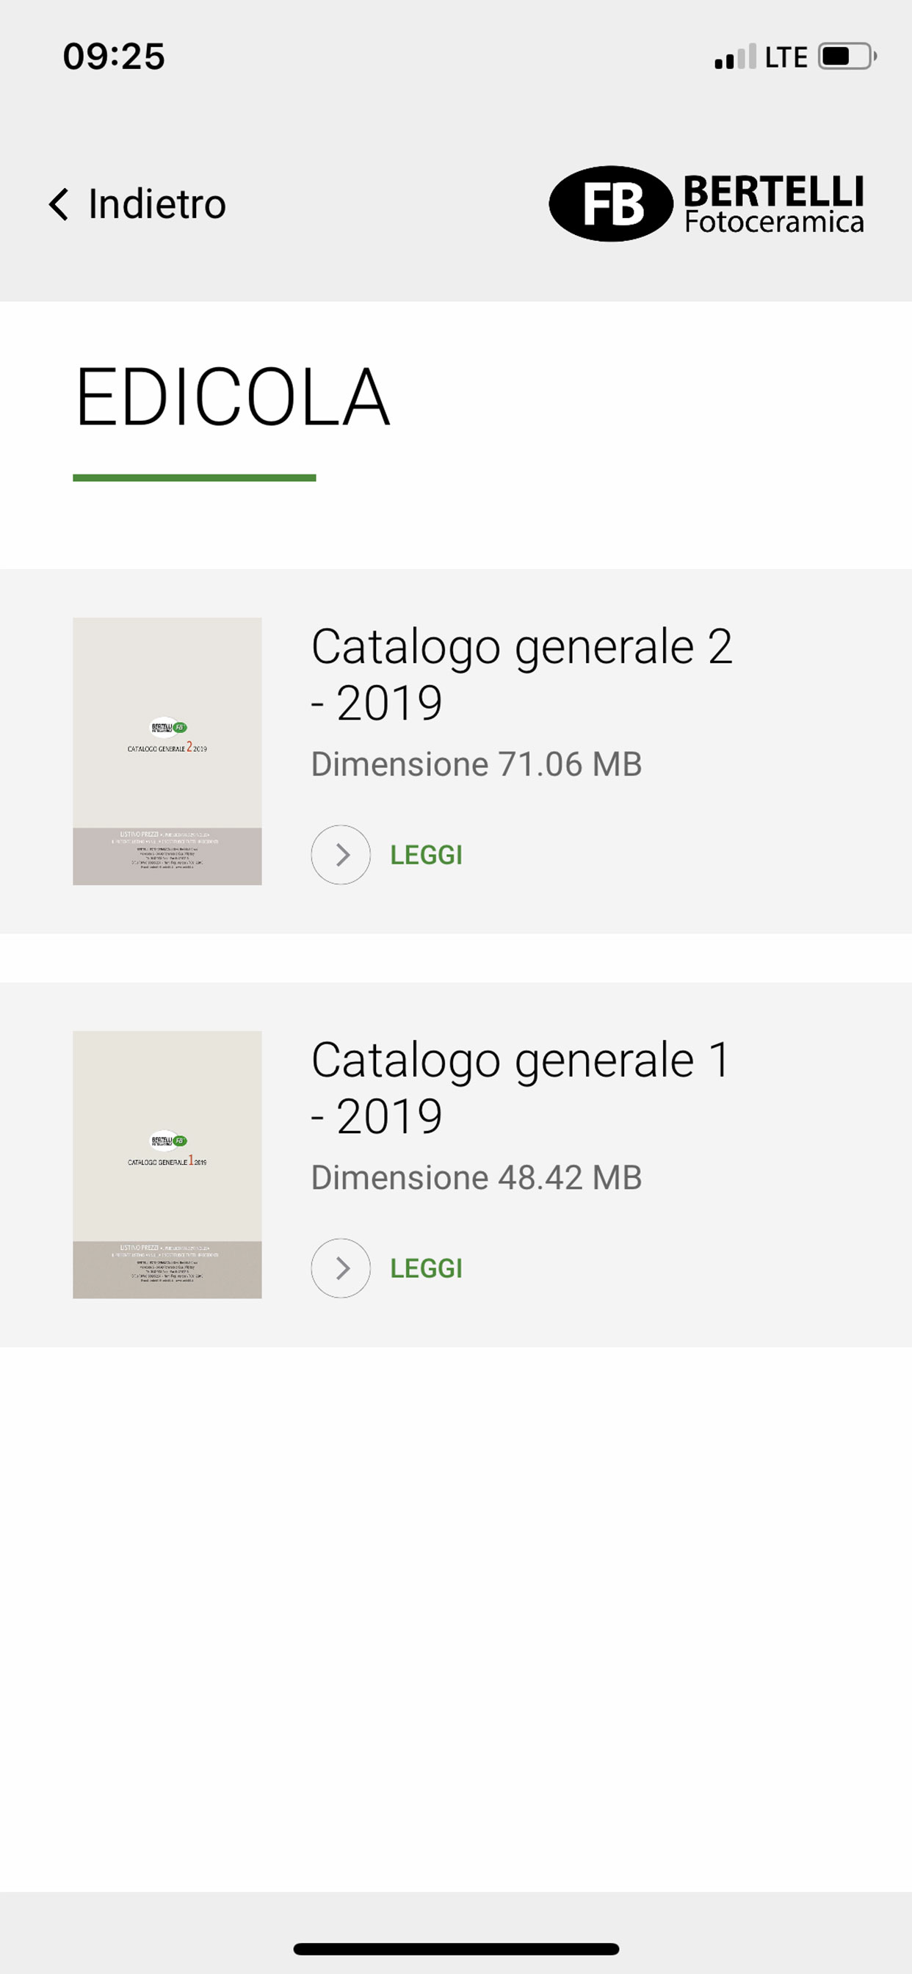Tap the battery icon in status bar

[847, 57]
